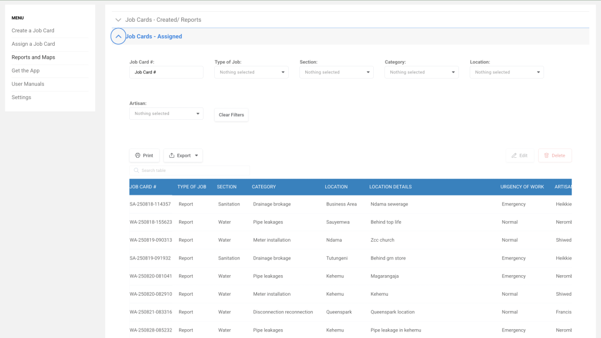
Task: Open the Location filter dropdown
Action: (x=507, y=72)
